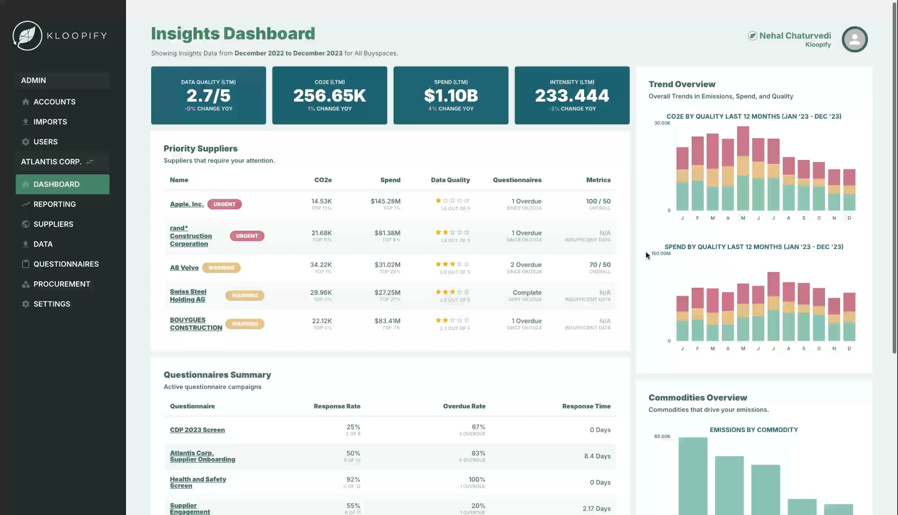This screenshot has height=515, width=898.
Task: Click the Settings gear icon
Action: tap(25, 304)
